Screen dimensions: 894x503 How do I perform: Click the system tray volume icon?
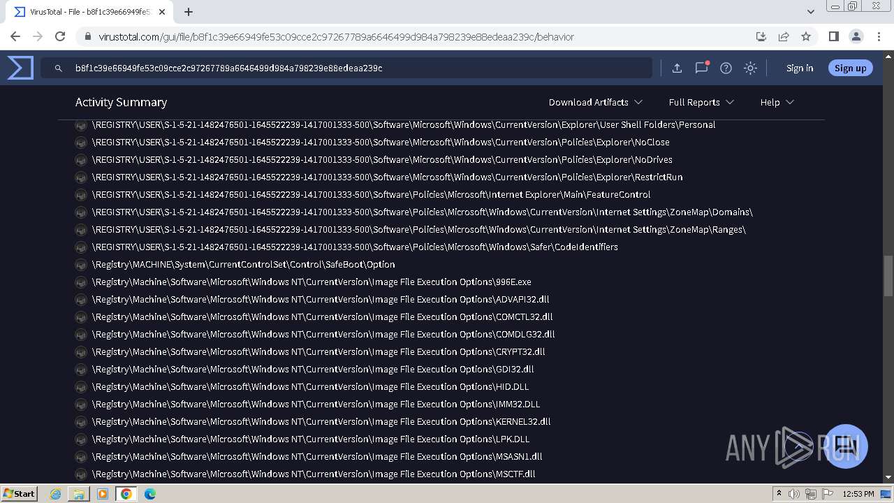click(x=794, y=494)
